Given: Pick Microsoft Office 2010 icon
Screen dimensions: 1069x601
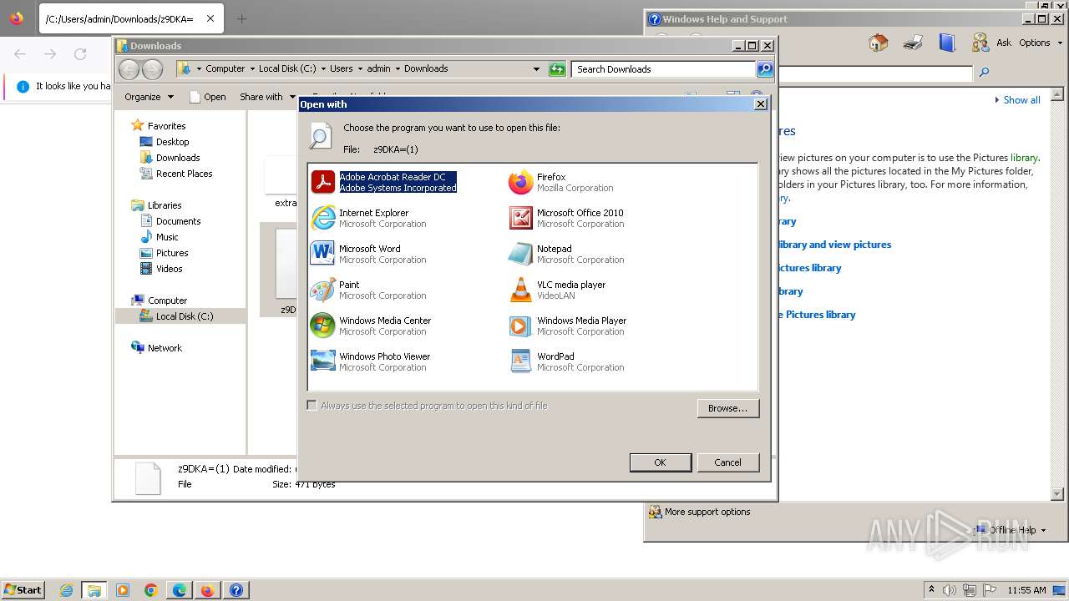Looking at the screenshot, I should [521, 218].
